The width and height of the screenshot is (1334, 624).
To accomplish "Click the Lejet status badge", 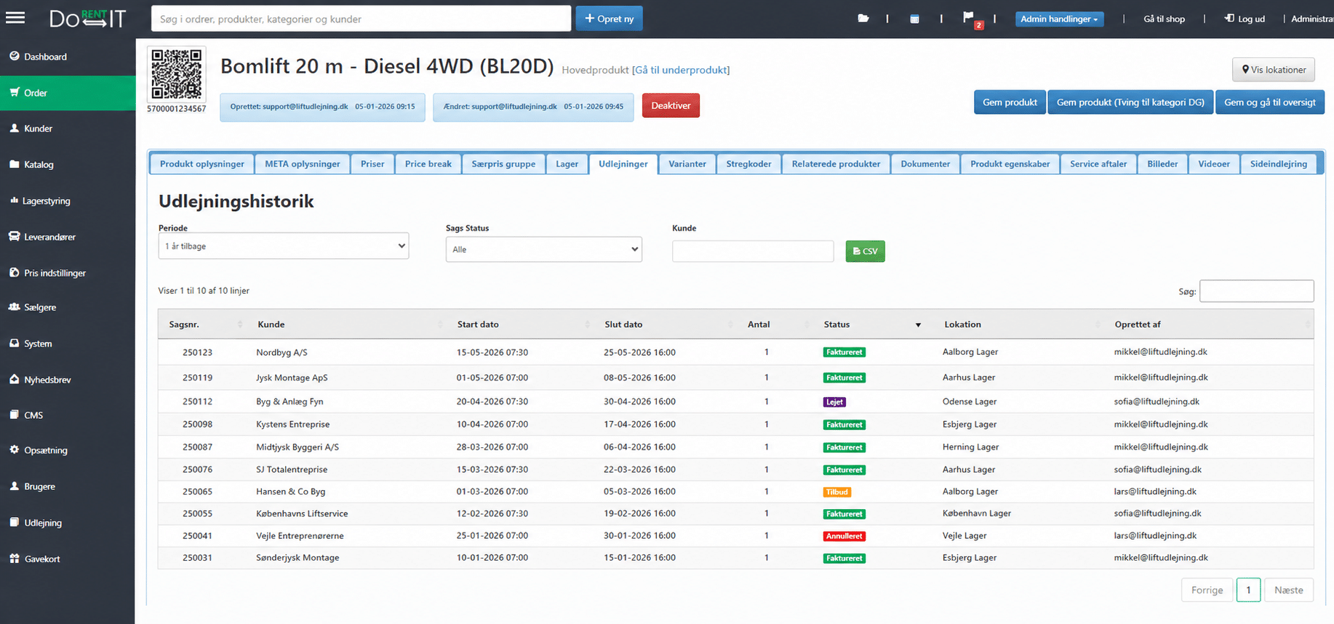I will [x=834, y=401].
